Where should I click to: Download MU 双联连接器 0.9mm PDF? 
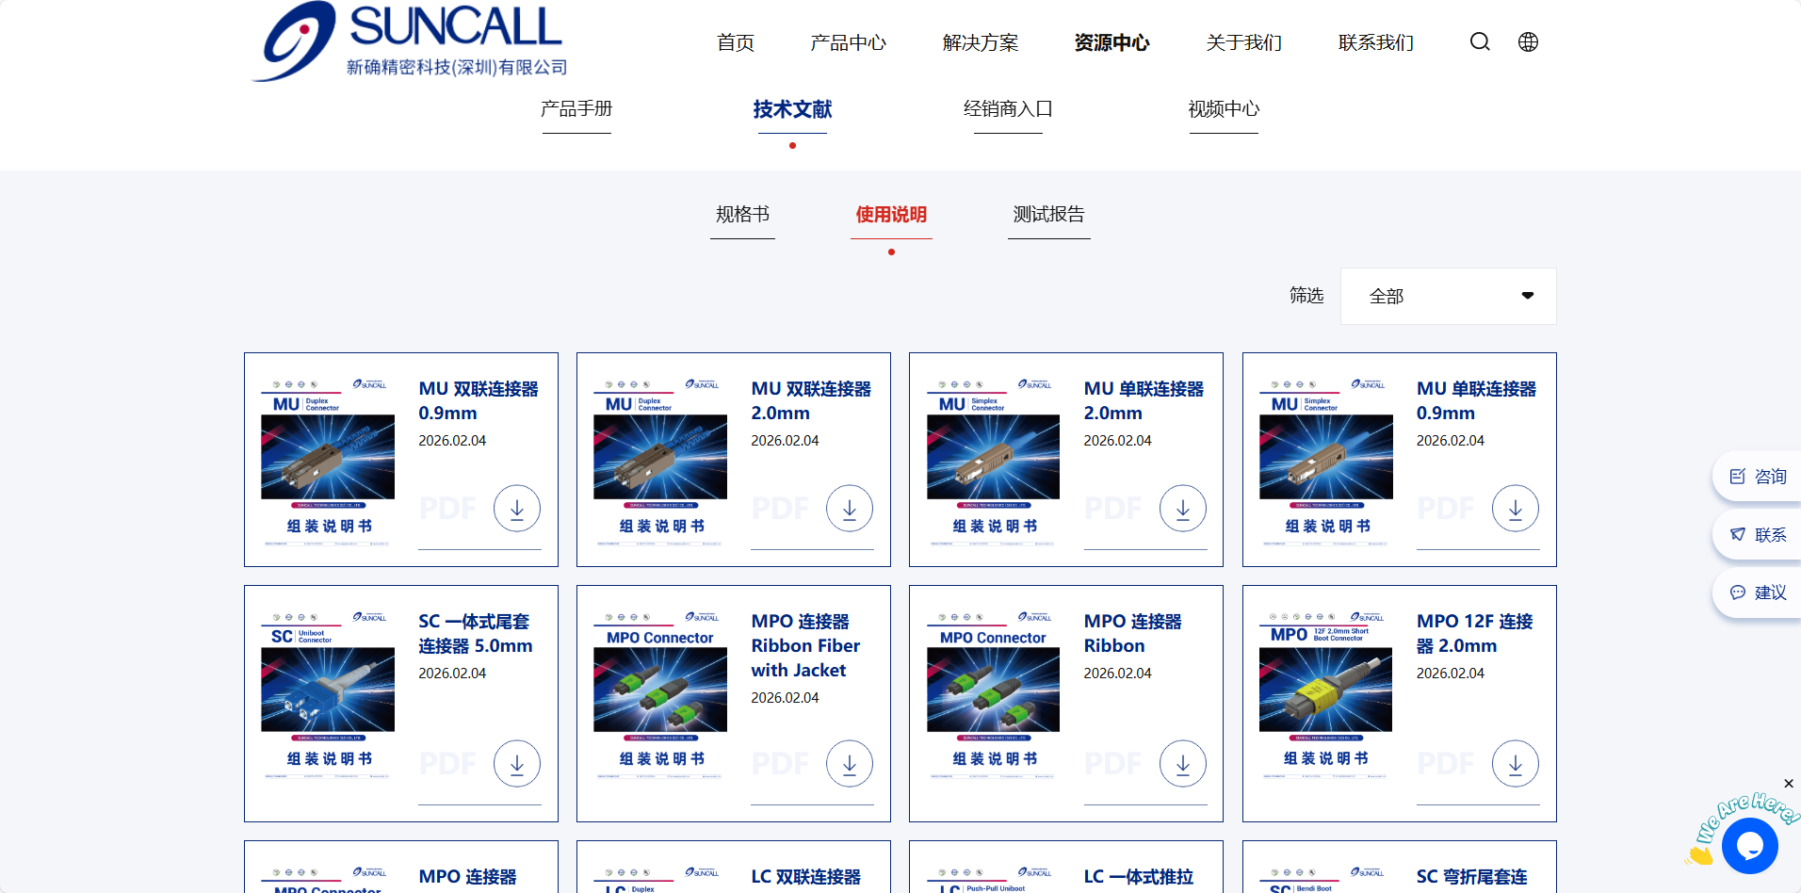pos(517,509)
